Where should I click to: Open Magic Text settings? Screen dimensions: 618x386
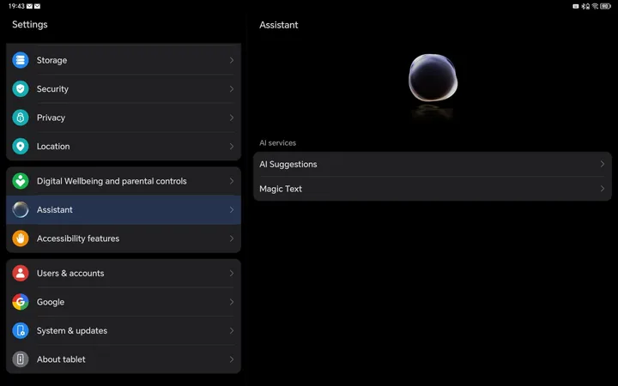pos(429,189)
